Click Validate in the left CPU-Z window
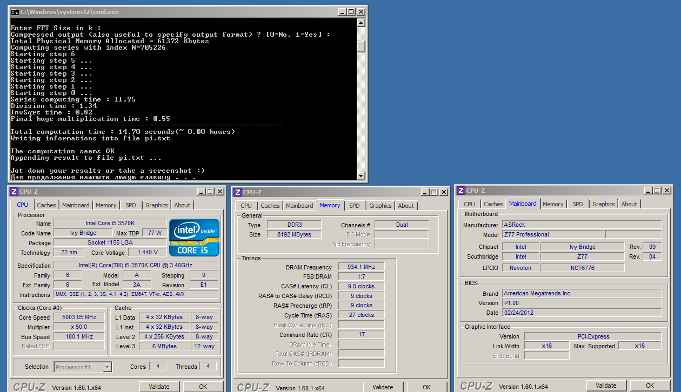 click(159, 387)
